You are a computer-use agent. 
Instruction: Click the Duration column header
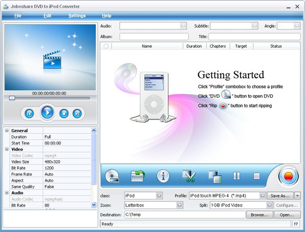click(x=194, y=46)
